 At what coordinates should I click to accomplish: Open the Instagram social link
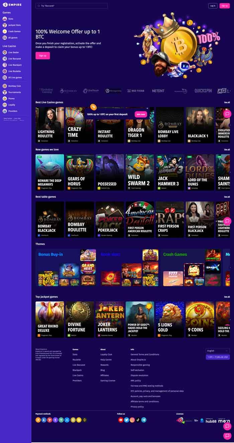(x=132, y=420)
